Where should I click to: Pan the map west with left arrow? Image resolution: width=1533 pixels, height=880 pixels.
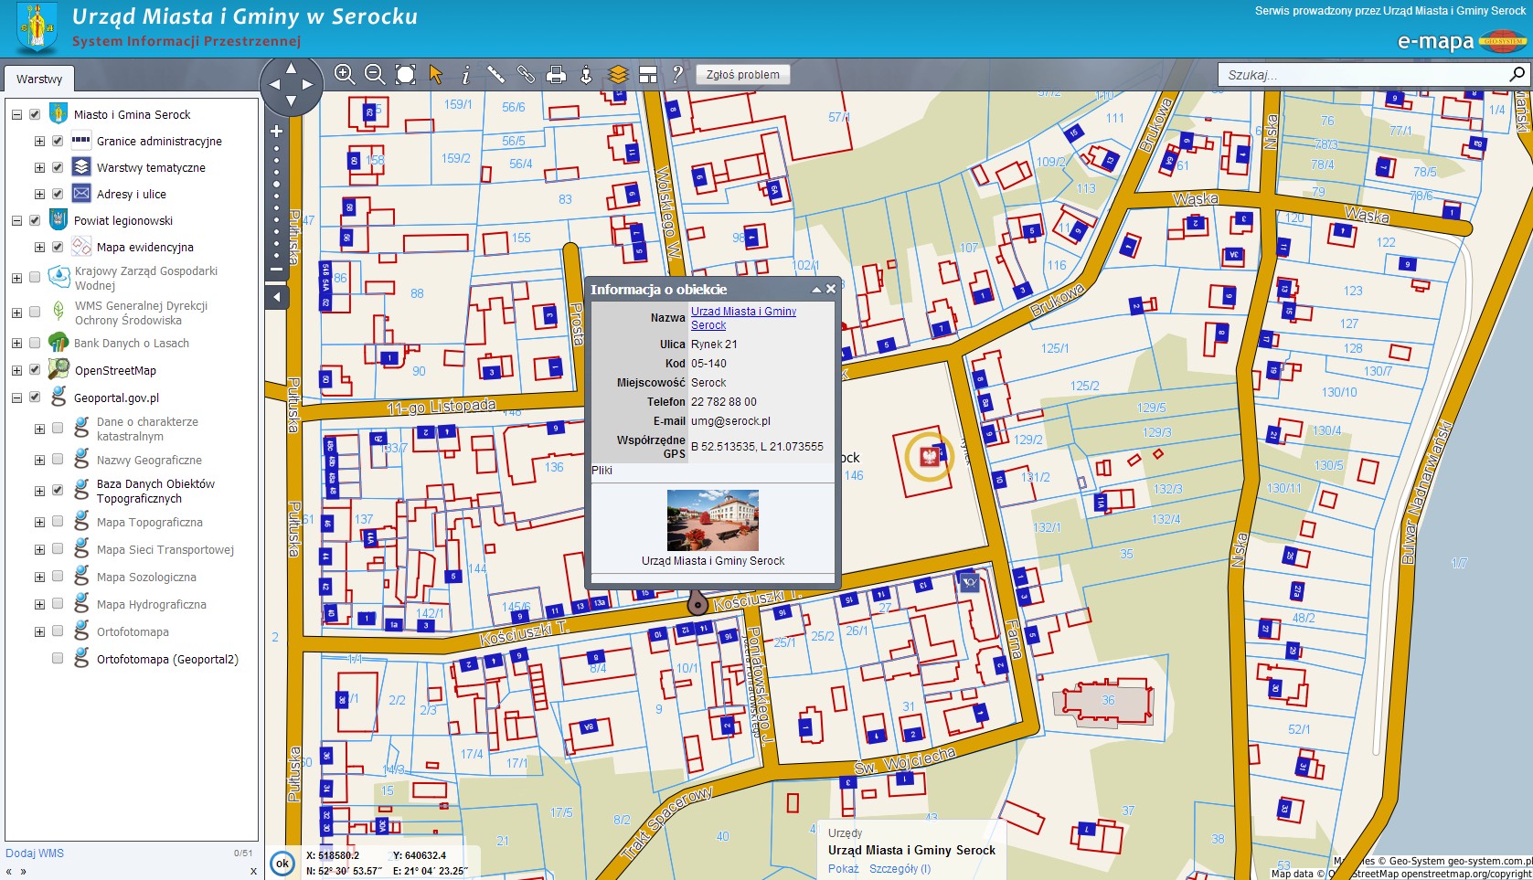click(x=273, y=84)
